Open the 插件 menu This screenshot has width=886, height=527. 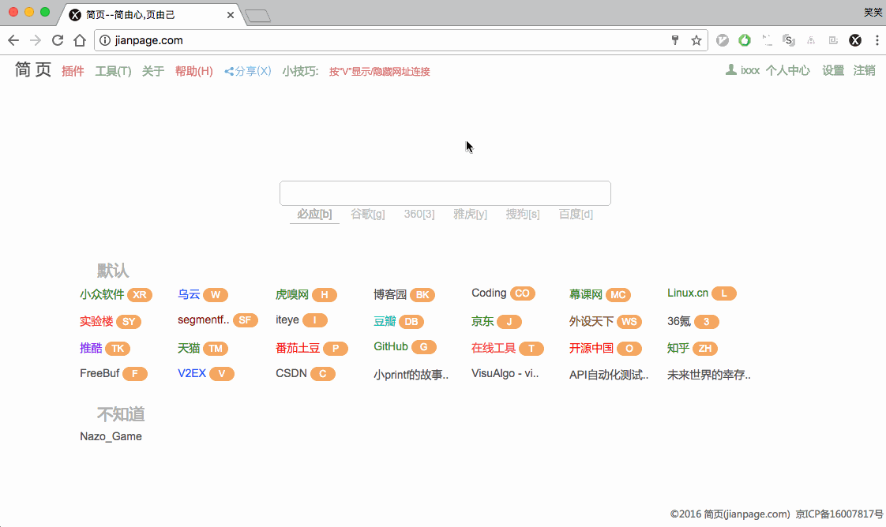point(73,71)
